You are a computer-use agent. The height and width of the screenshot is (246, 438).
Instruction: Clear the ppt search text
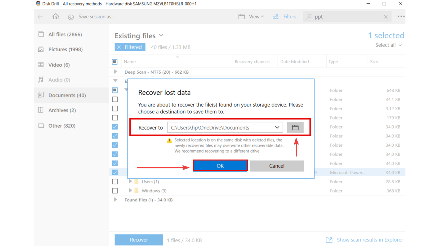tap(385, 17)
